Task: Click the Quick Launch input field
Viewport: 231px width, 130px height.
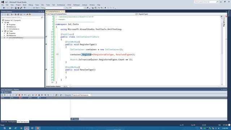Action: (x=205, y=2)
